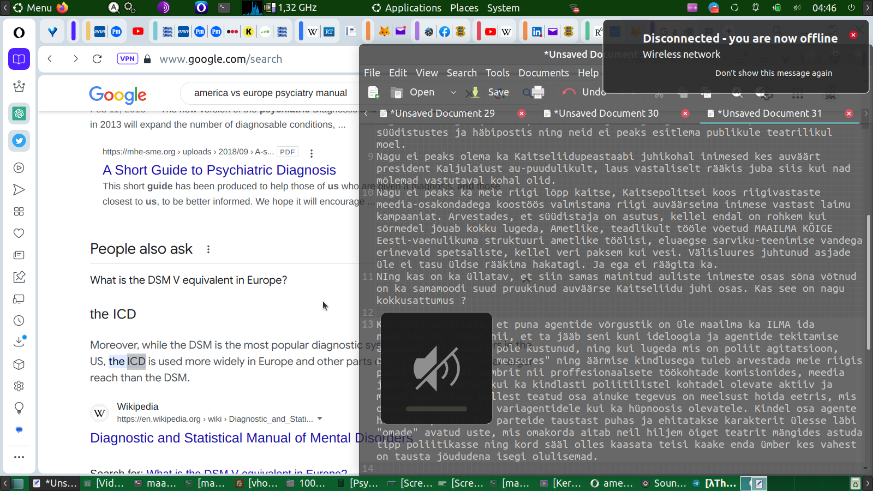Click the heart bookmarks icon in sidebar
This screenshot has height=491, width=873.
[x=19, y=233]
